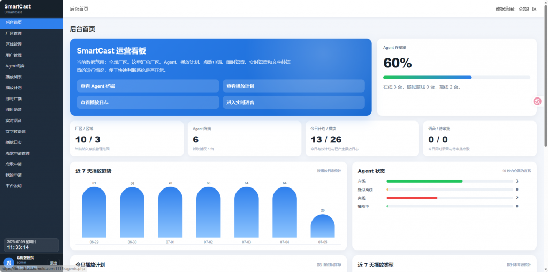
Task: Click the 疑似离线 status bar
Action: pos(450,190)
